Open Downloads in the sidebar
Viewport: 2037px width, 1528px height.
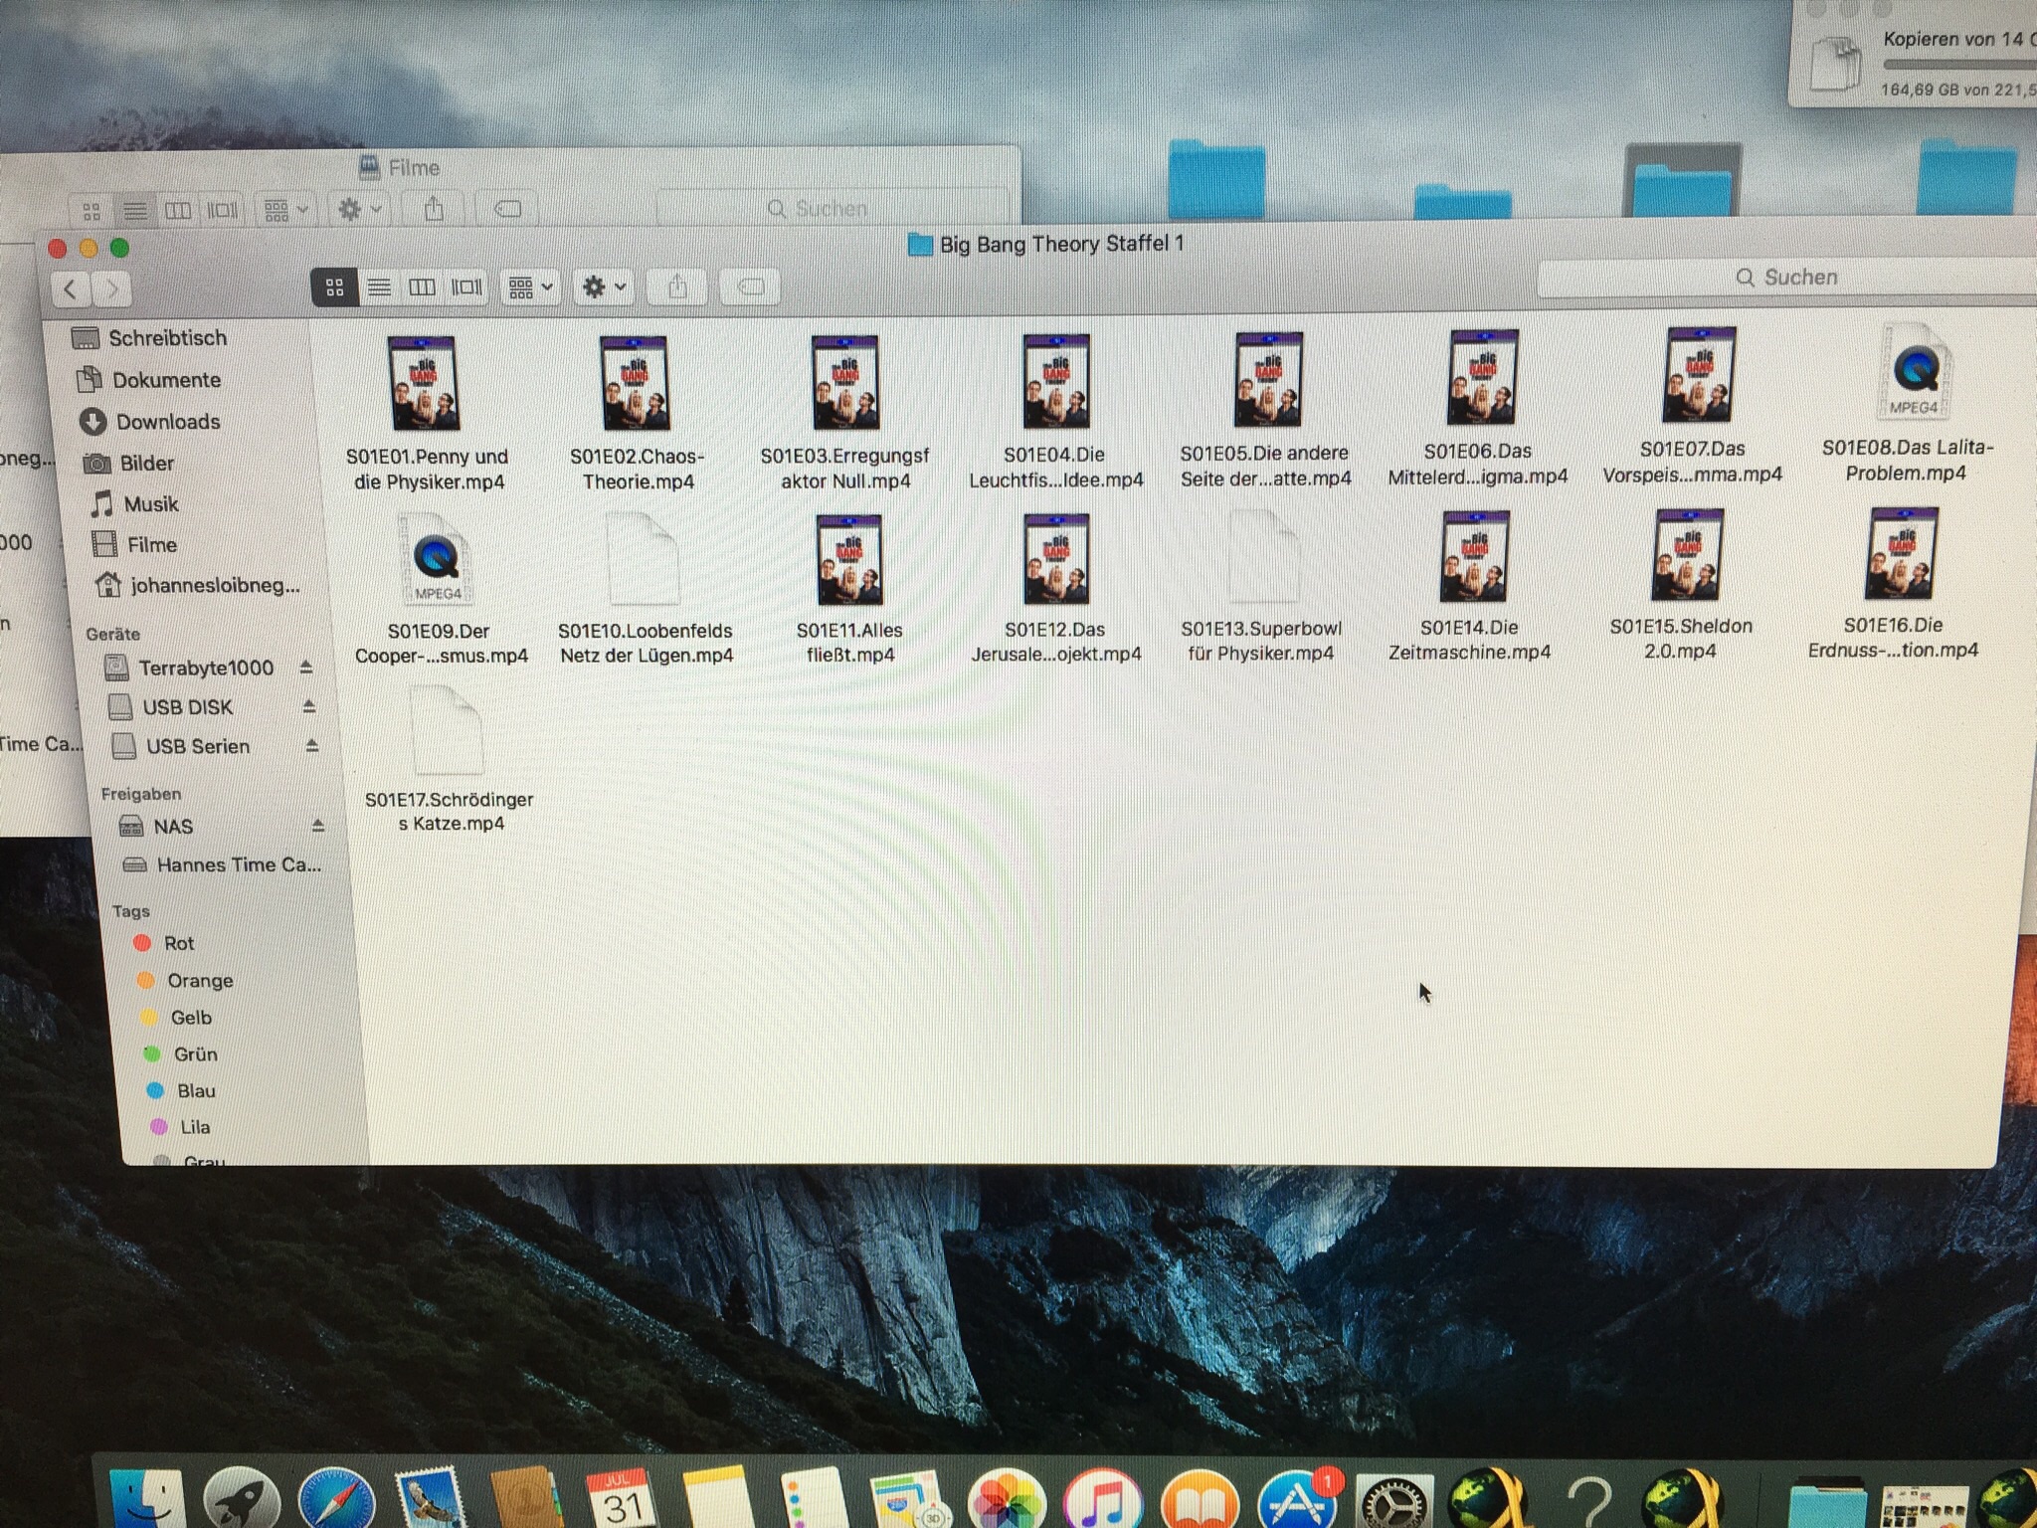pos(150,422)
